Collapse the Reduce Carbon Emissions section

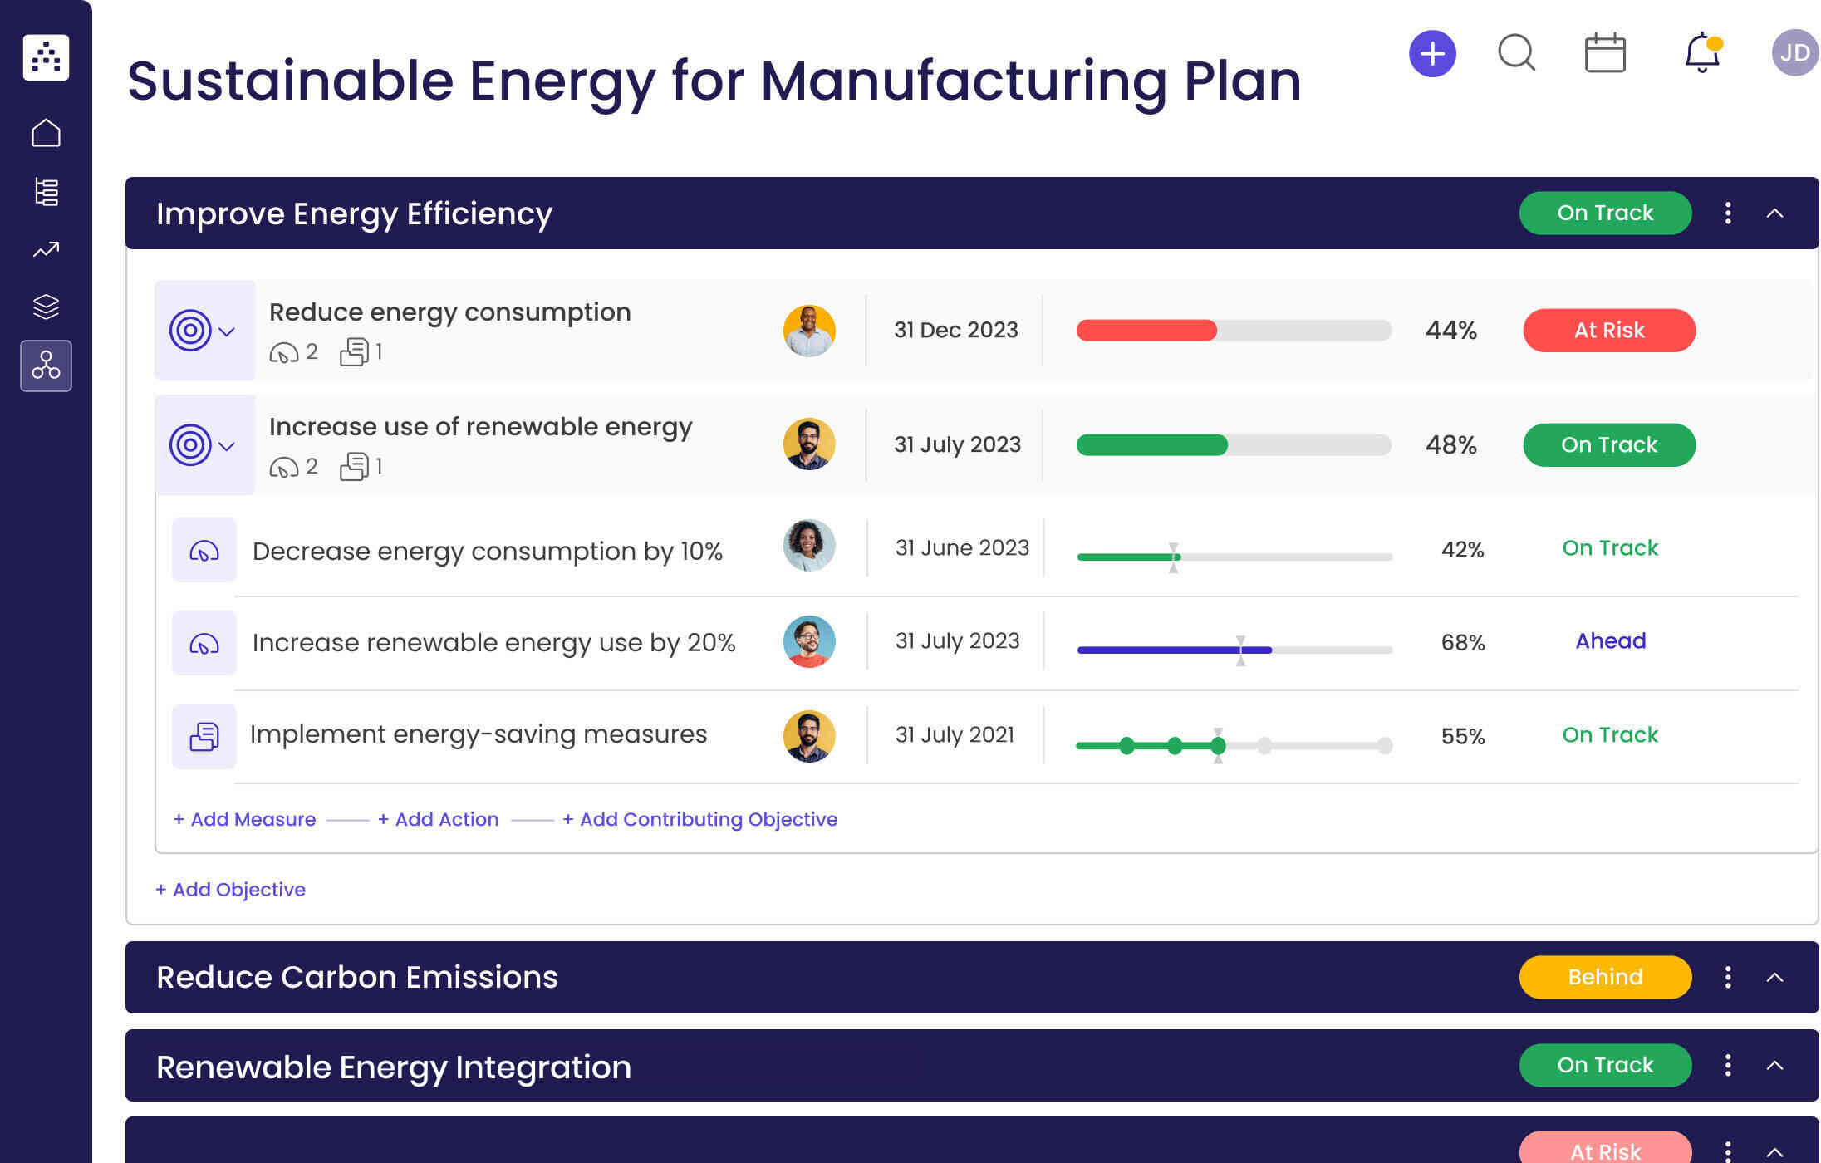click(x=1775, y=977)
